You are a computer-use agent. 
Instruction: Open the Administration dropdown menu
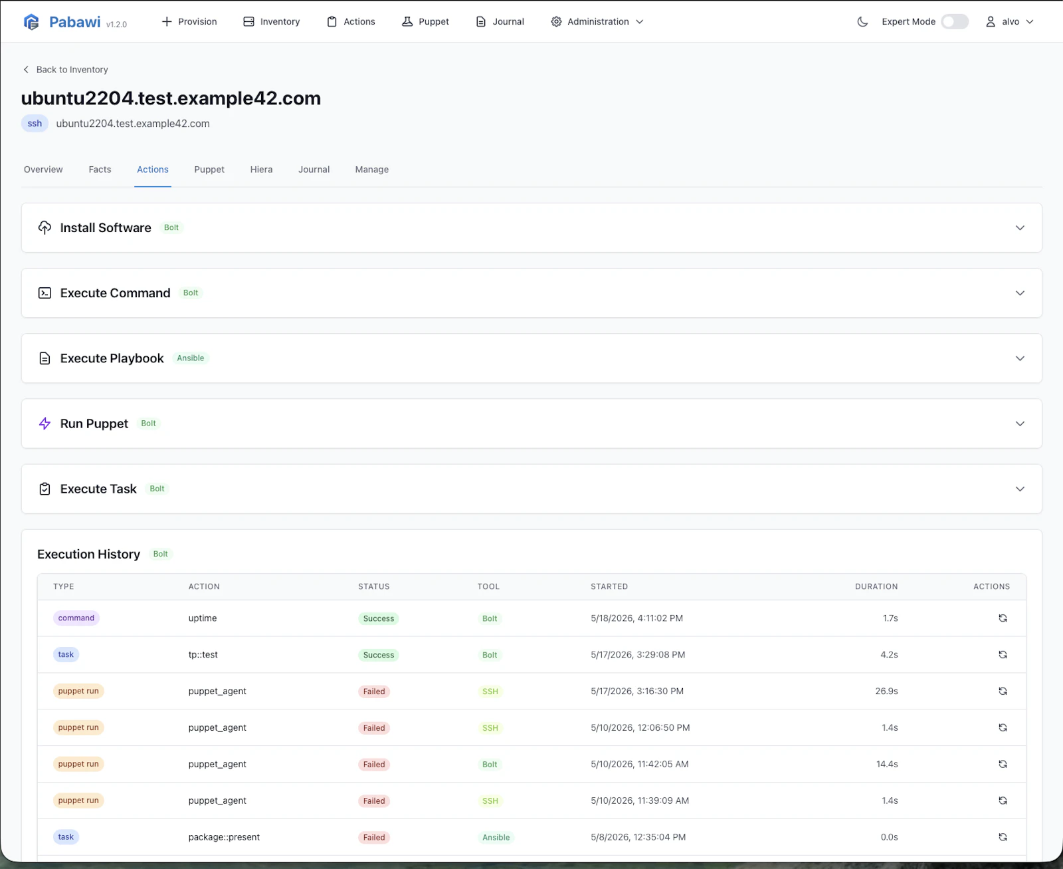pos(597,22)
